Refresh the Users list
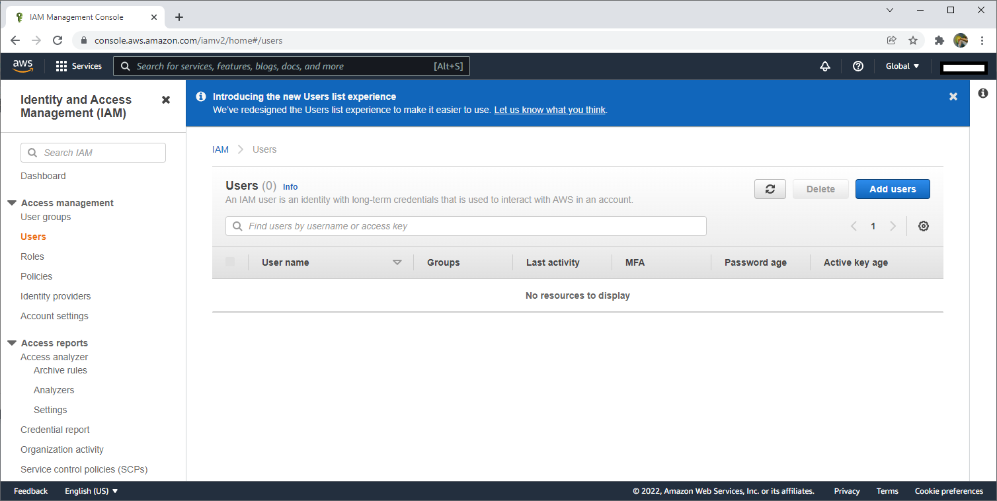 pyautogui.click(x=770, y=189)
